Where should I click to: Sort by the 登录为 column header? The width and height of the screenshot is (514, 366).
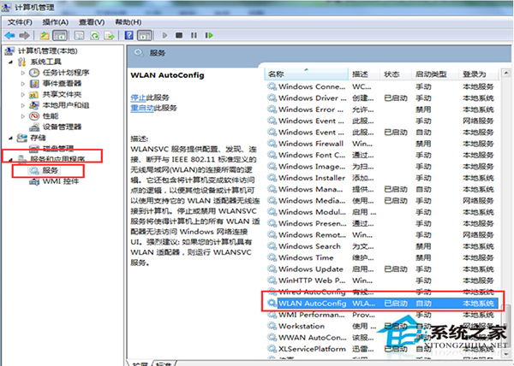point(478,74)
